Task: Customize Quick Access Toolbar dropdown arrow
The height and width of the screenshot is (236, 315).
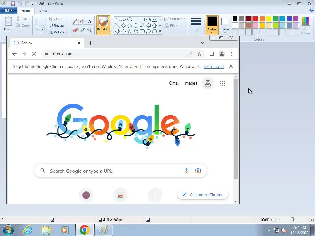Action: (x=32, y=4)
